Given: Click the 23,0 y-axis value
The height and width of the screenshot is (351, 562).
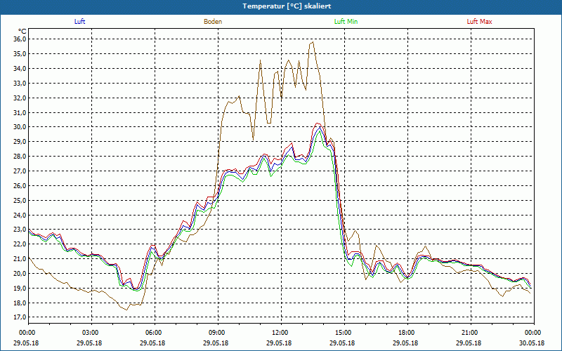Looking at the screenshot, I should (20, 230).
